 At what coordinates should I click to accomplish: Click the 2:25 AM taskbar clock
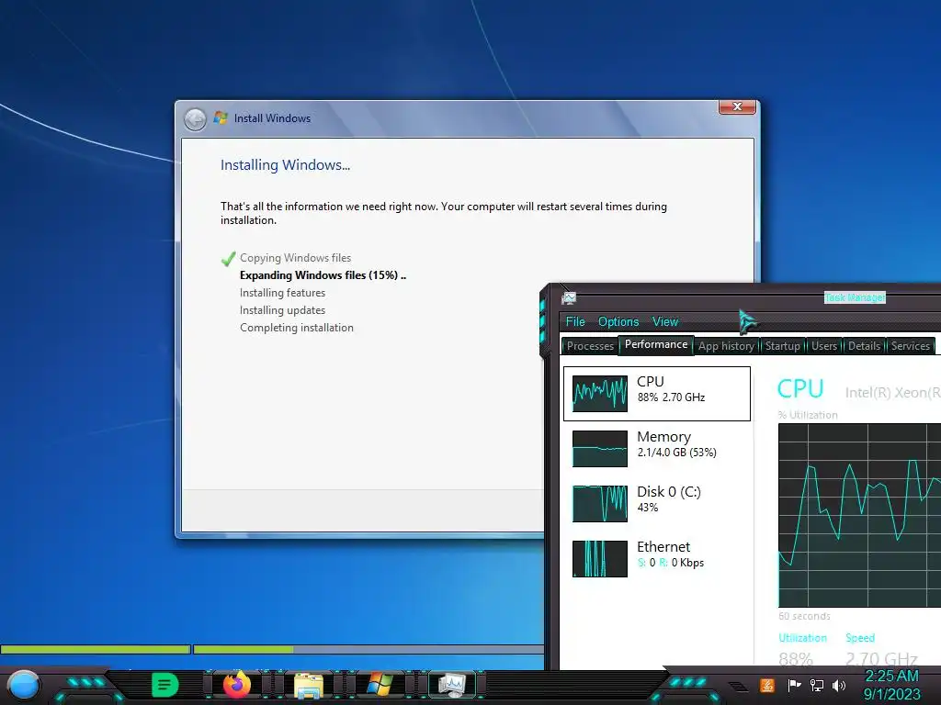click(x=891, y=676)
